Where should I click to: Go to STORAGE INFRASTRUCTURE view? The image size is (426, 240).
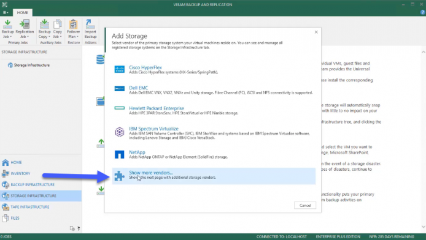pyautogui.click(x=33, y=195)
